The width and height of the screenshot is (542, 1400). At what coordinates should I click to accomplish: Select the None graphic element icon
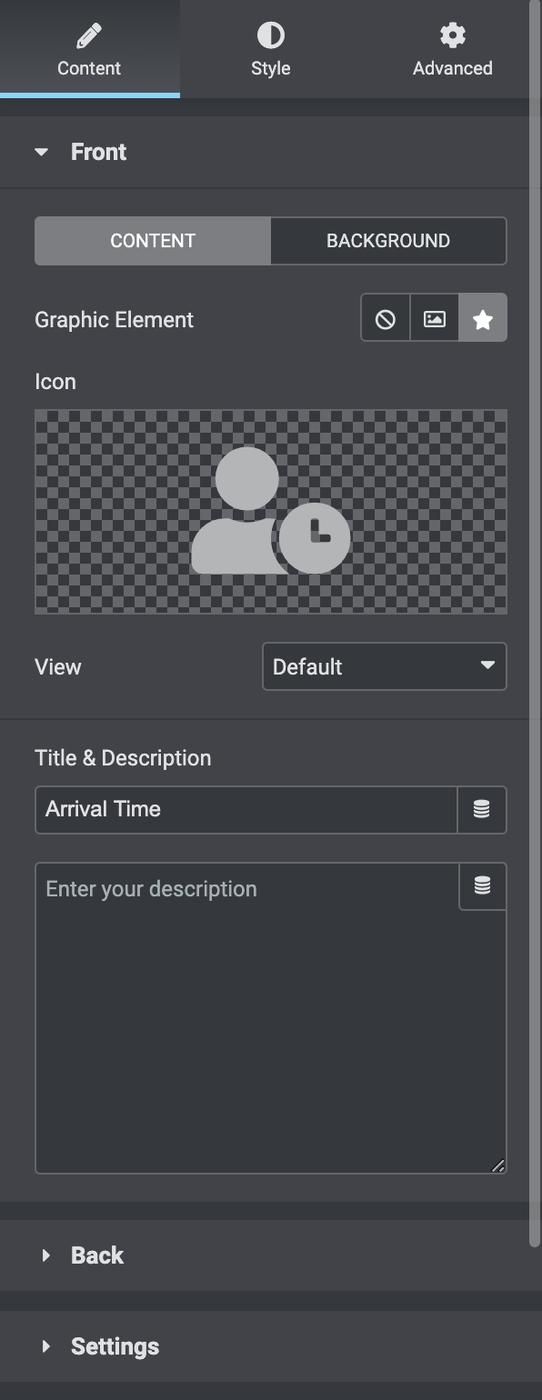point(386,319)
